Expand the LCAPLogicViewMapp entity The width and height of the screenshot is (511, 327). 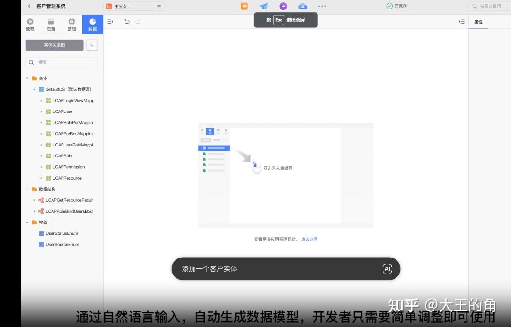41,101
